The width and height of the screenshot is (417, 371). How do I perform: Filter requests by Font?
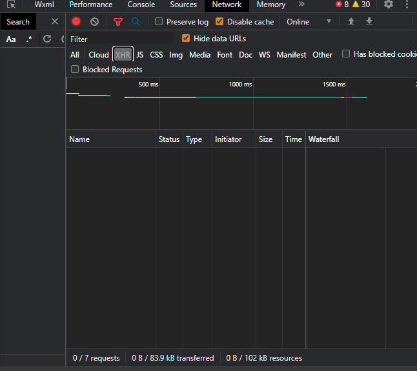tap(225, 55)
